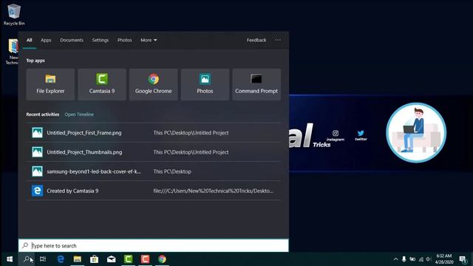
Task: Click the Twitter bird icon on wallpaper
Action: click(x=361, y=133)
